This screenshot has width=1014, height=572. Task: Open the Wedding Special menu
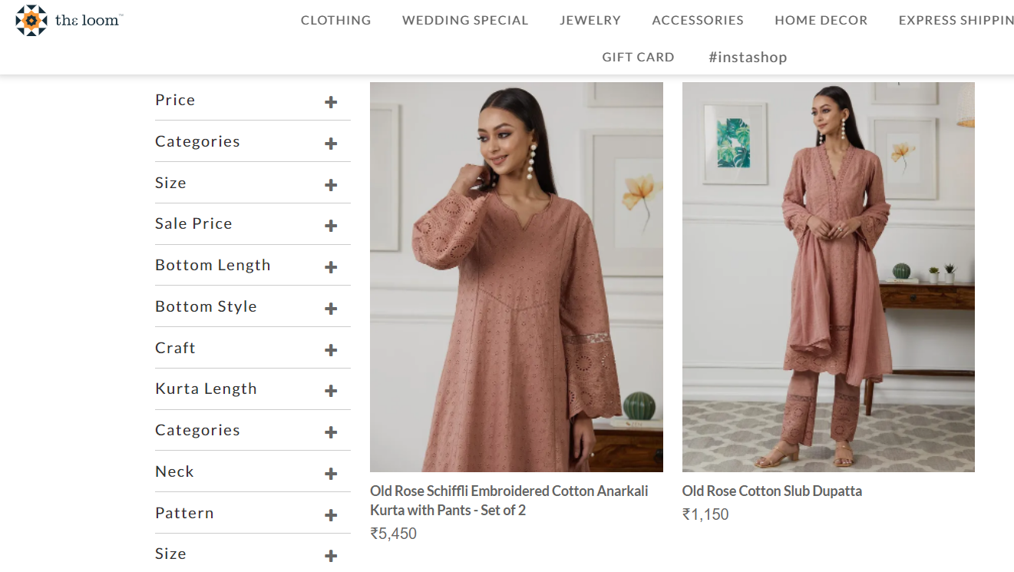(465, 21)
